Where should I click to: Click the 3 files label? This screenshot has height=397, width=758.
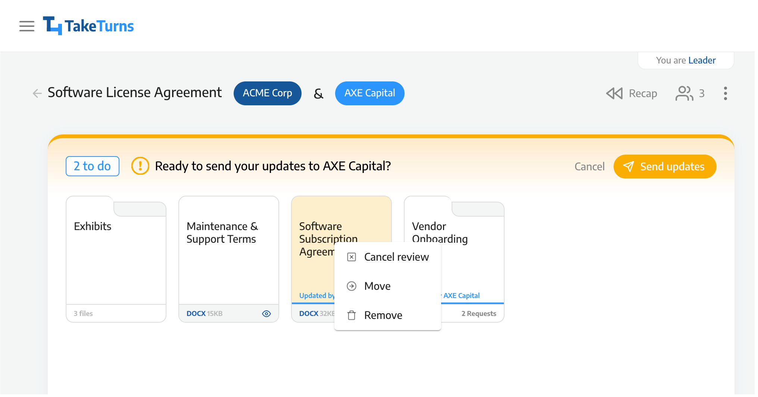[83, 314]
